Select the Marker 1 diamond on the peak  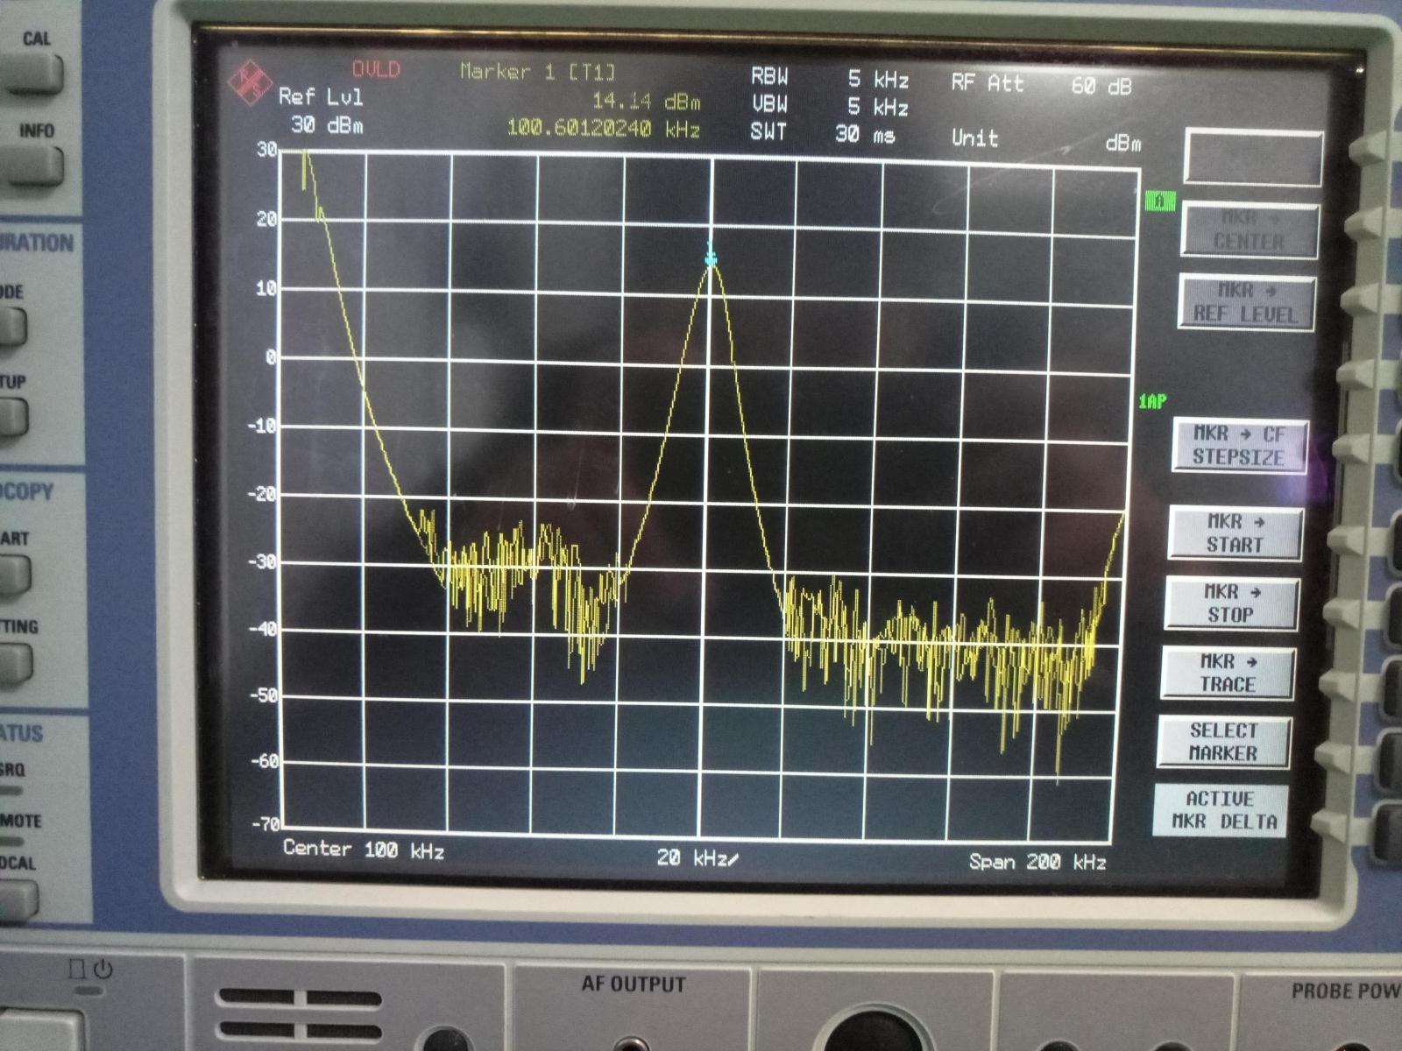pos(709,257)
